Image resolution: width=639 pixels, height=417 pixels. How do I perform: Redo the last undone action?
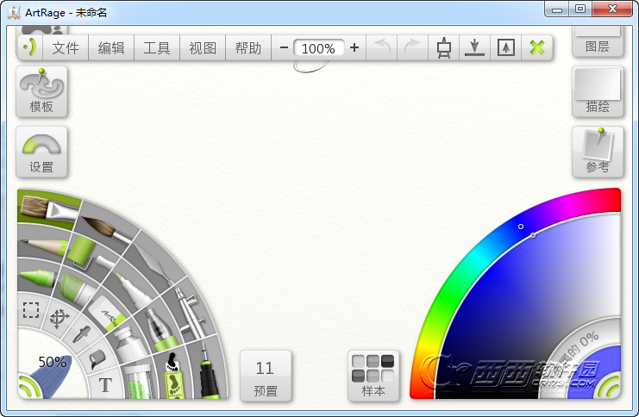point(412,48)
